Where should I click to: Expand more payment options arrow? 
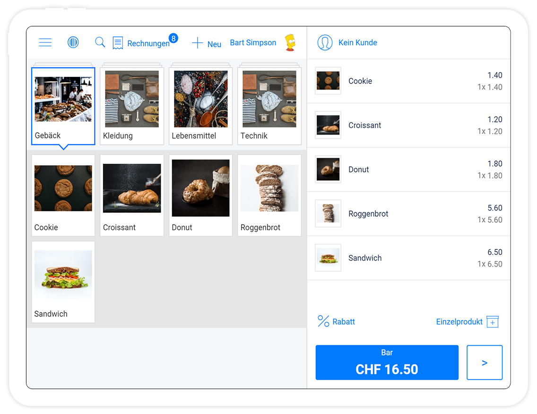pos(484,363)
